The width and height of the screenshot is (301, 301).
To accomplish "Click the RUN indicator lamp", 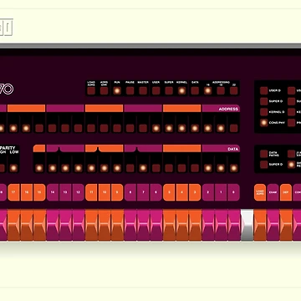I will tap(117, 91).
